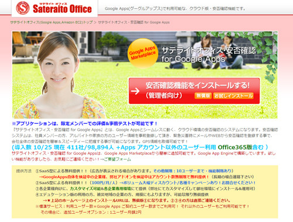Click the blue アプリケーション評価 notice heading
293x222 pixels.
(84, 123)
